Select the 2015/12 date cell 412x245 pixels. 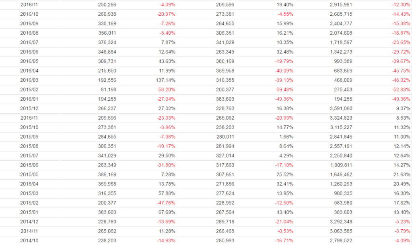[29, 108]
